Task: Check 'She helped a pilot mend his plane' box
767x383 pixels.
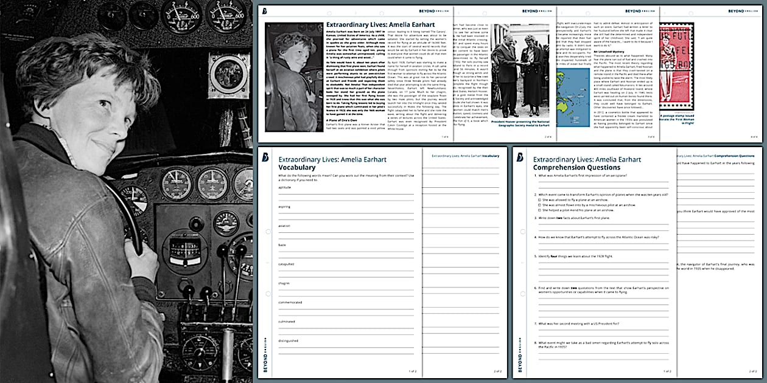Action: [539, 210]
